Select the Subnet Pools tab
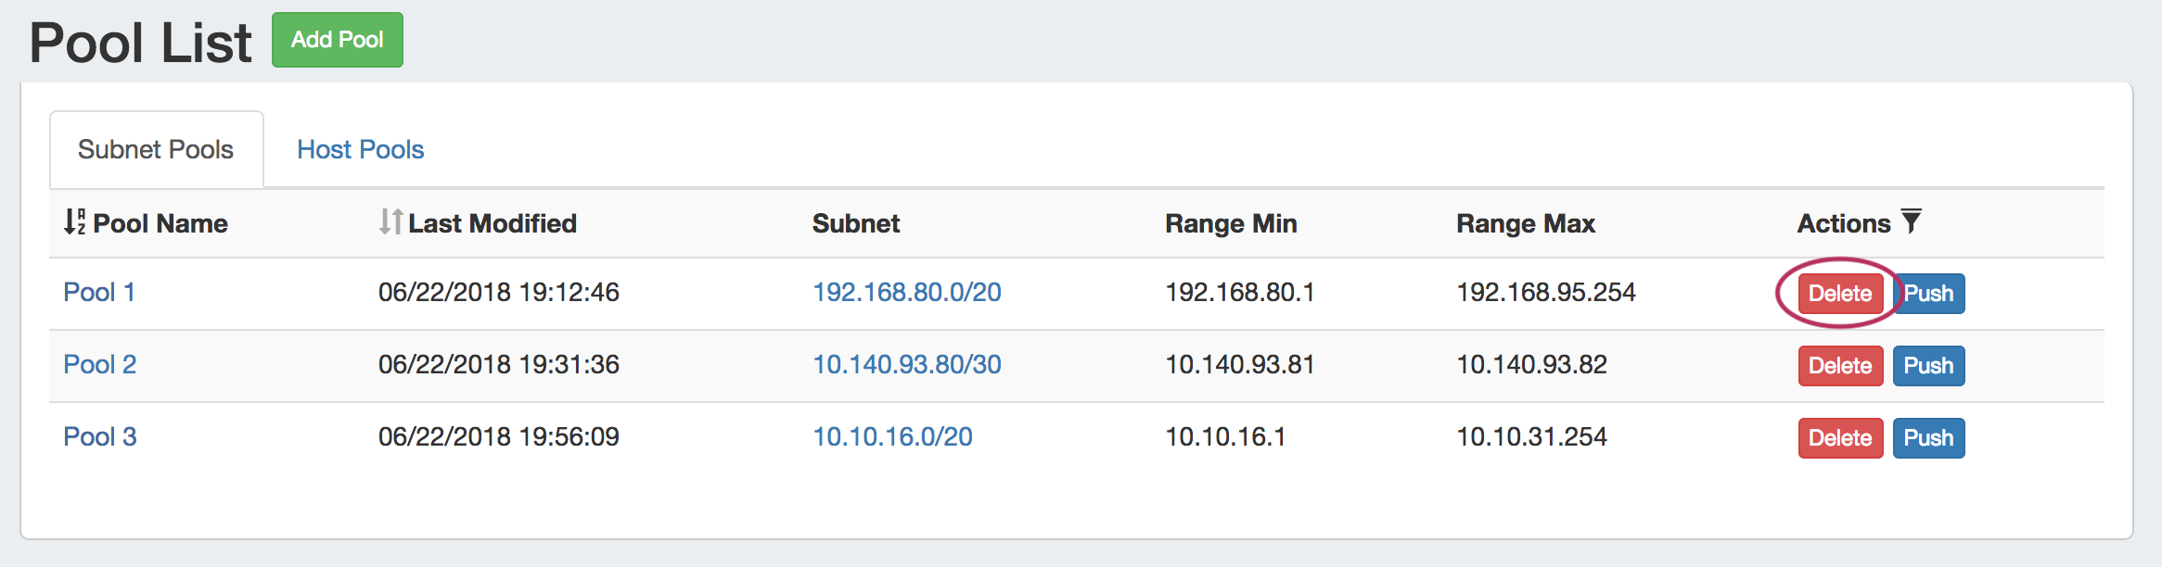This screenshot has width=2162, height=567. 156,150
